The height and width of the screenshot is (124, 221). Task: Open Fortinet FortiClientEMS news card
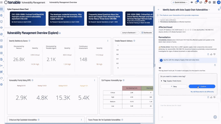point(28,19)
